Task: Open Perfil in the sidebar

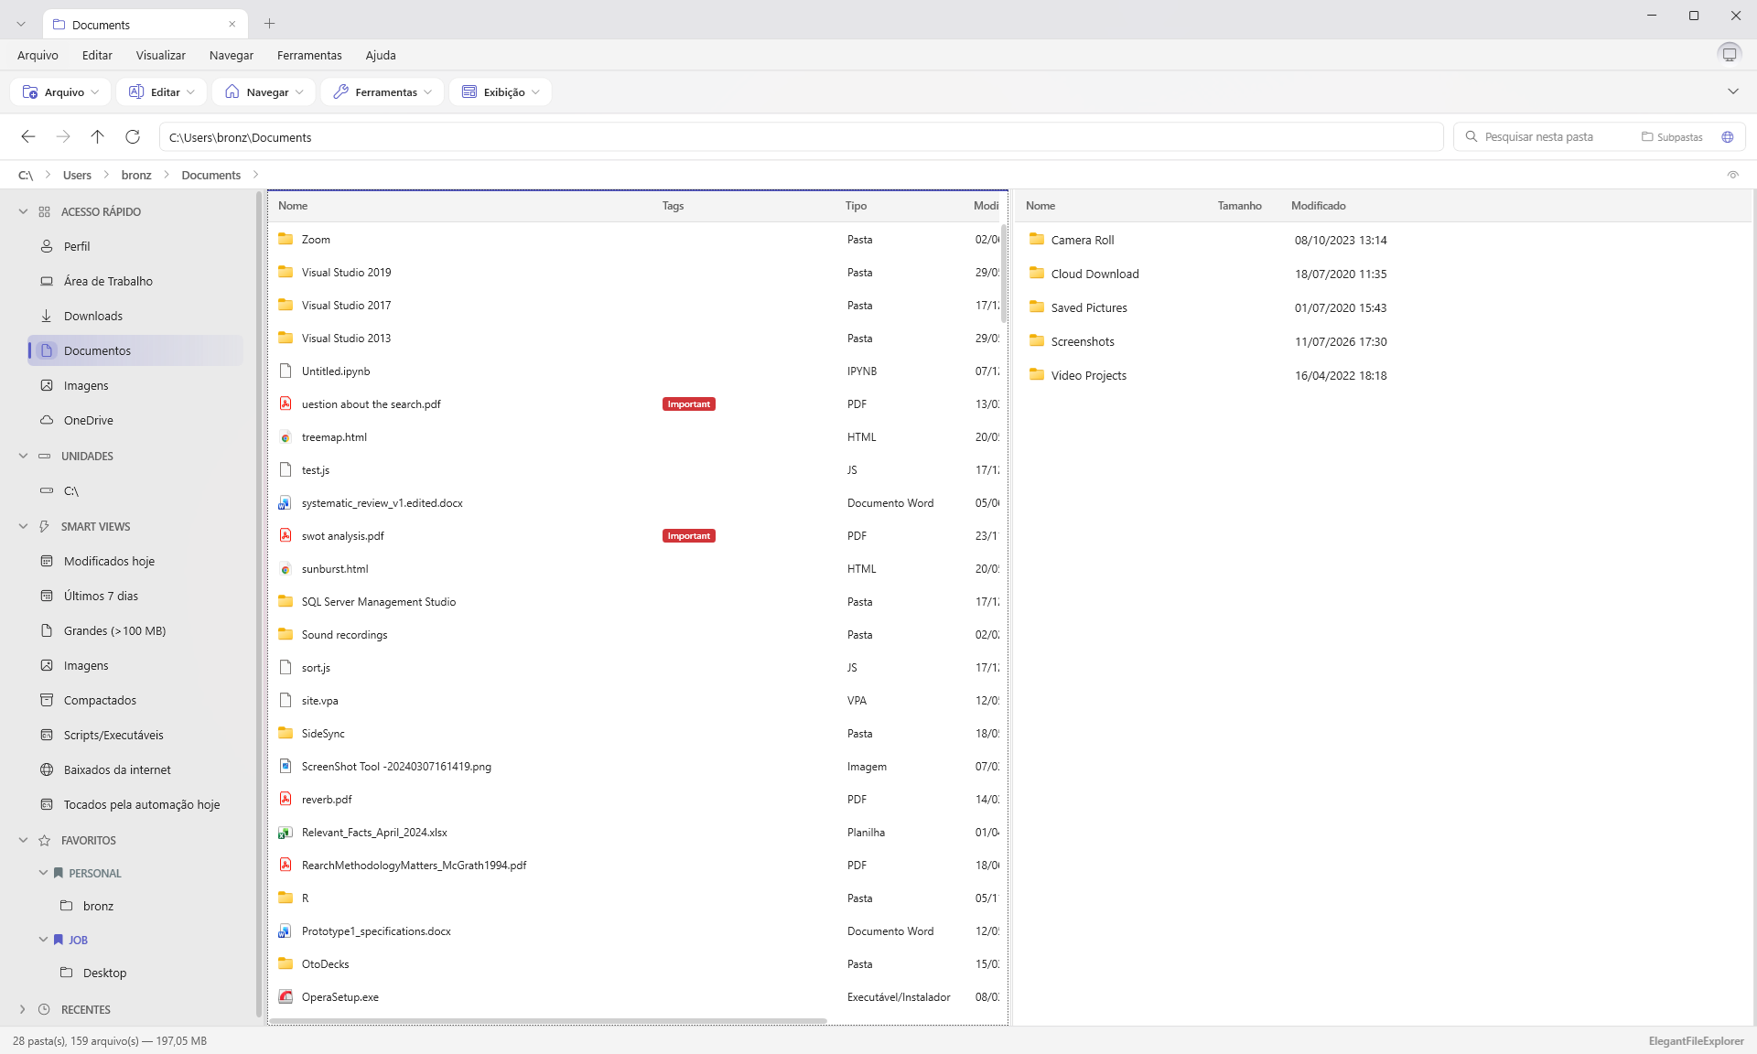Action: pyautogui.click(x=135, y=246)
